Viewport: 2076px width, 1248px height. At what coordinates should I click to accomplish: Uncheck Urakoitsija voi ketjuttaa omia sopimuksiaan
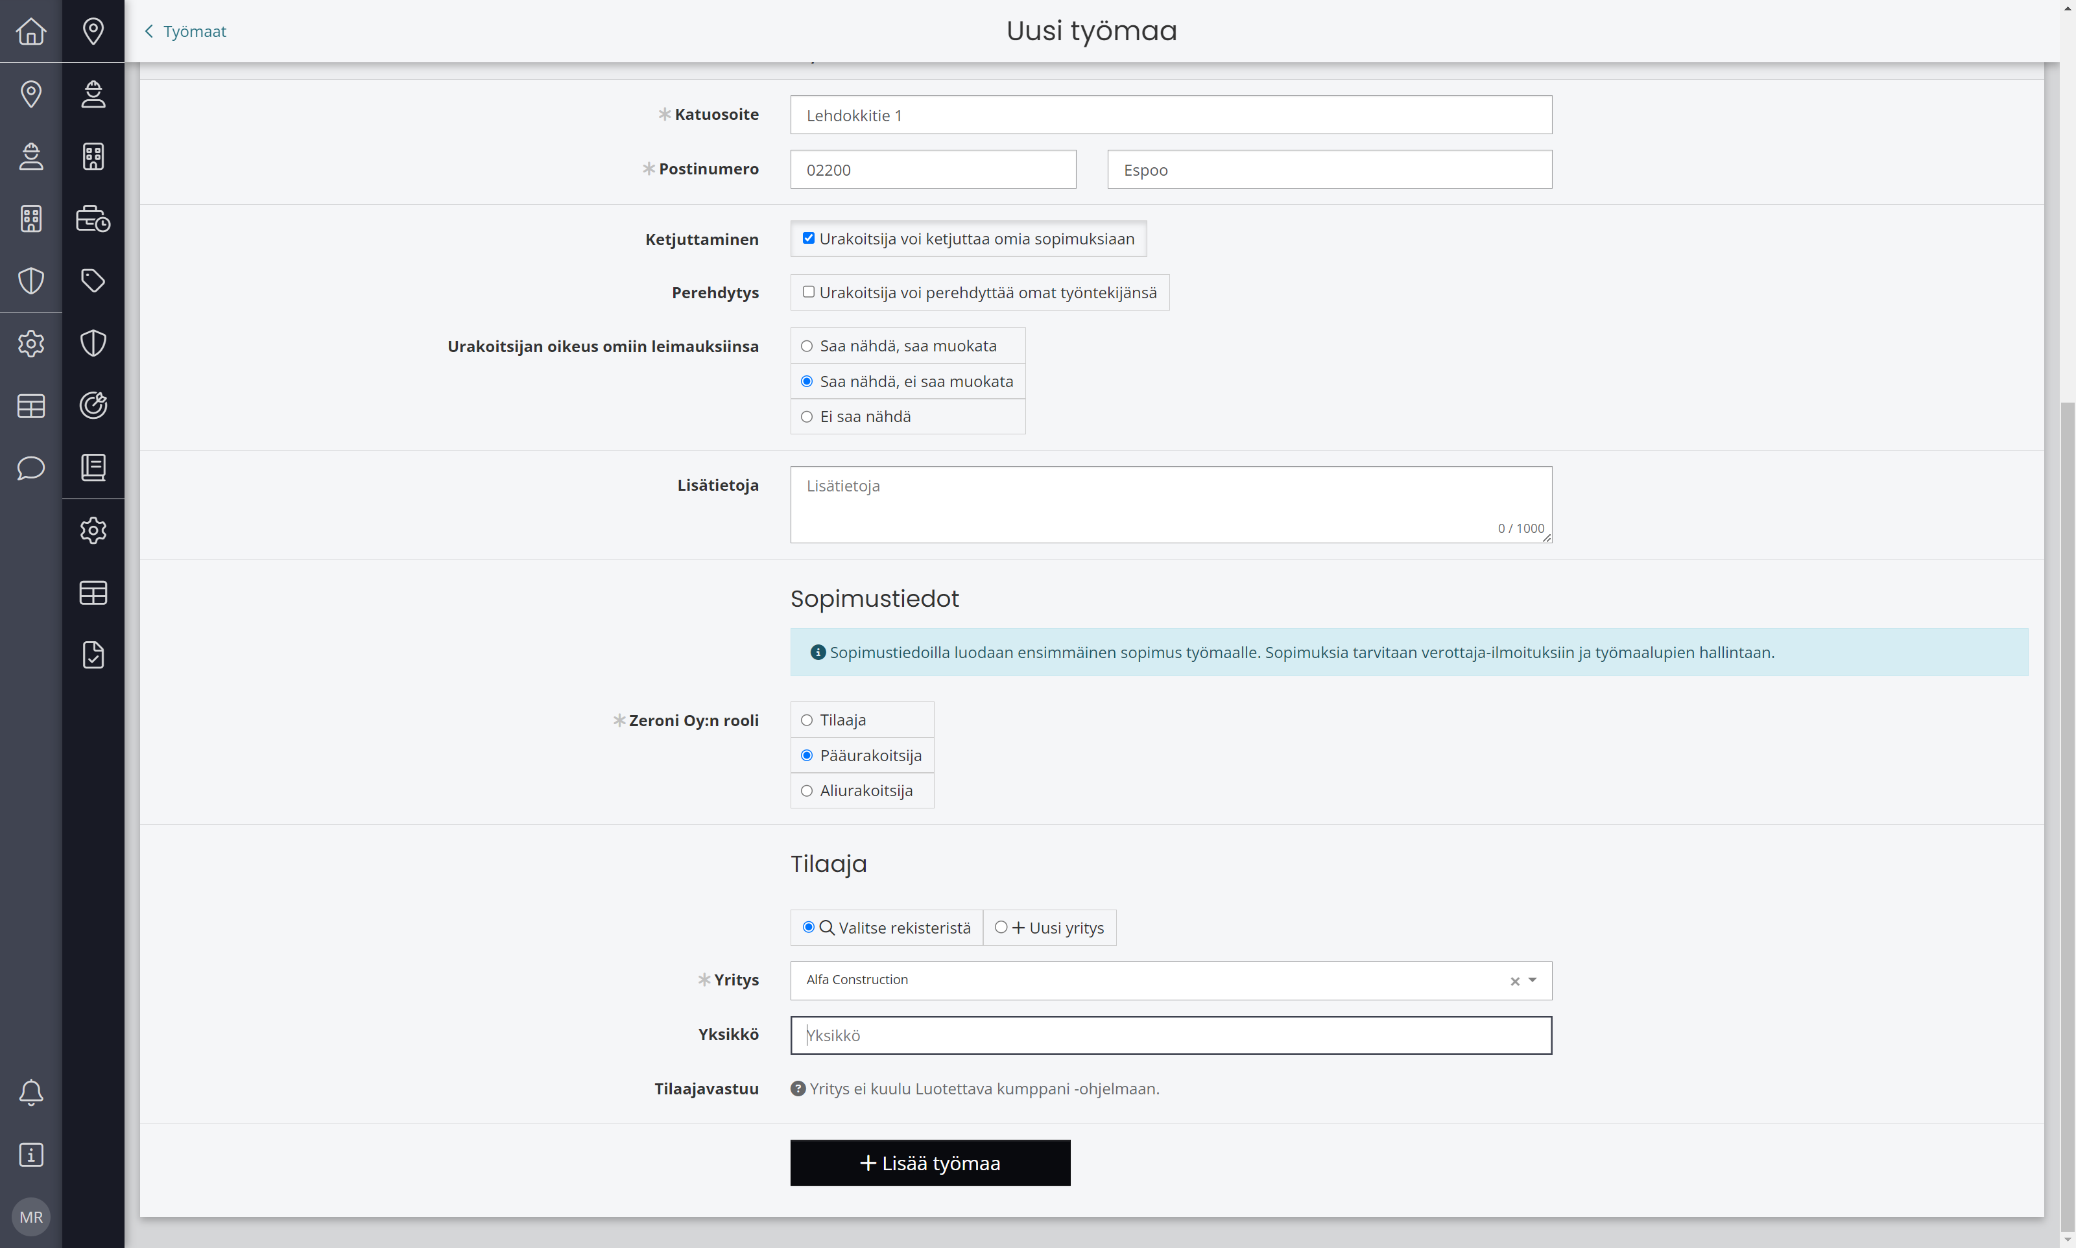(808, 238)
